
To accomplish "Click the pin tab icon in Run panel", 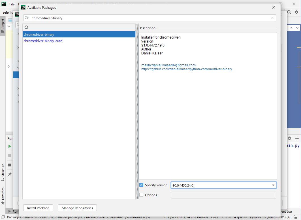I will [10, 174].
